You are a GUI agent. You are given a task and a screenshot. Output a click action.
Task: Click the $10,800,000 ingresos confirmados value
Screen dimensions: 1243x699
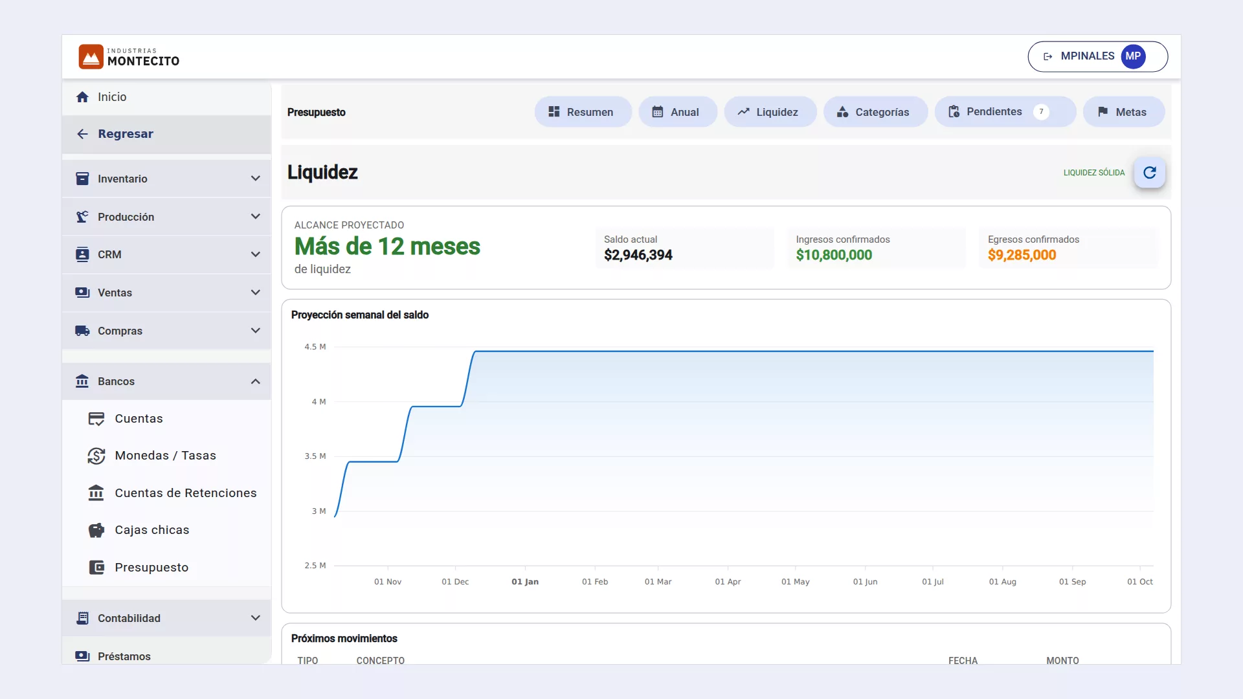point(834,255)
